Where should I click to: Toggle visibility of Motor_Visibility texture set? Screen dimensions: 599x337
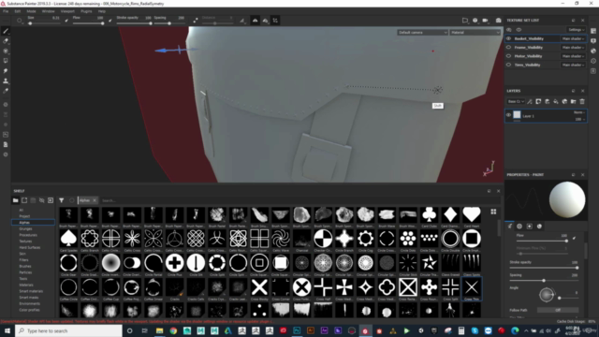tap(508, 56)
